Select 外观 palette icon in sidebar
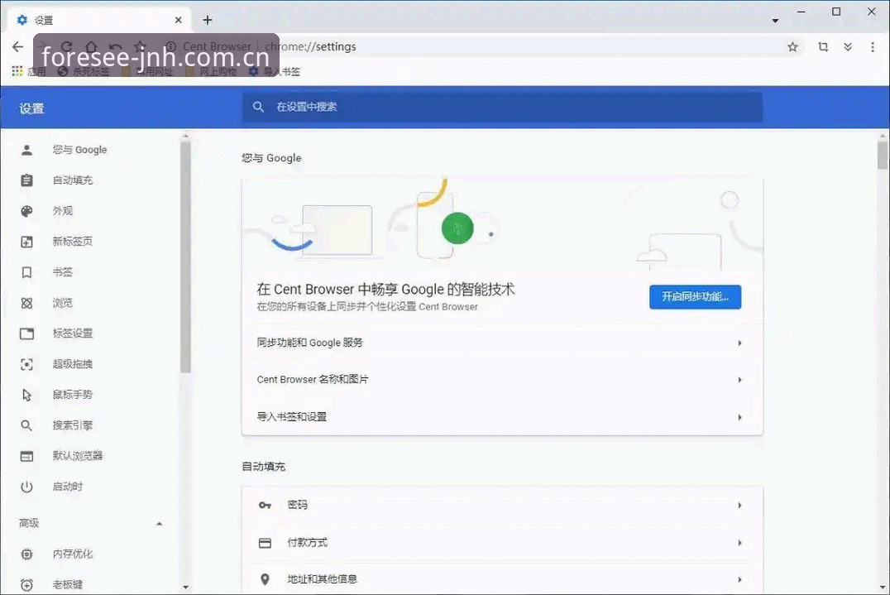Viewport: 890px width, 595px height. [x=26, y=211]
